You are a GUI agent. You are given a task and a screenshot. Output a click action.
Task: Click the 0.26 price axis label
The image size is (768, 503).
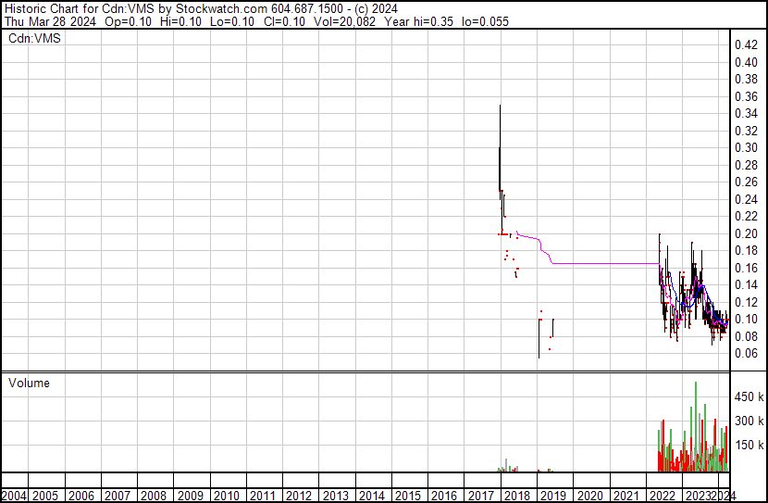pyautogui.click(x=747, y=182)
